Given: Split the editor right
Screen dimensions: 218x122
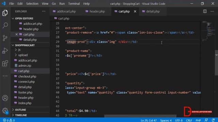Looking at the screenshot, I should coord(205,11).
